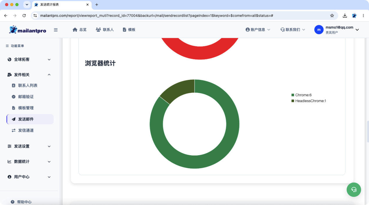
Task: Expand the 数据统计 sidebar section
Action: pyautogui.click(x=29, y=162)
